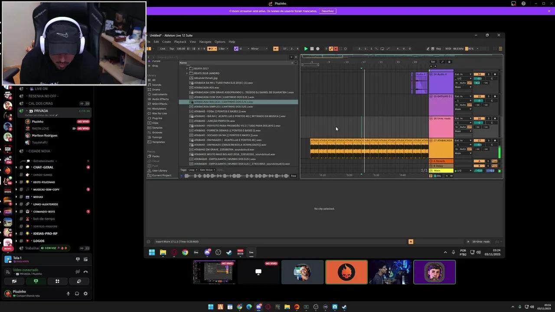Click the Record button in the transport

pyautogui.click(x=317, y=49)
